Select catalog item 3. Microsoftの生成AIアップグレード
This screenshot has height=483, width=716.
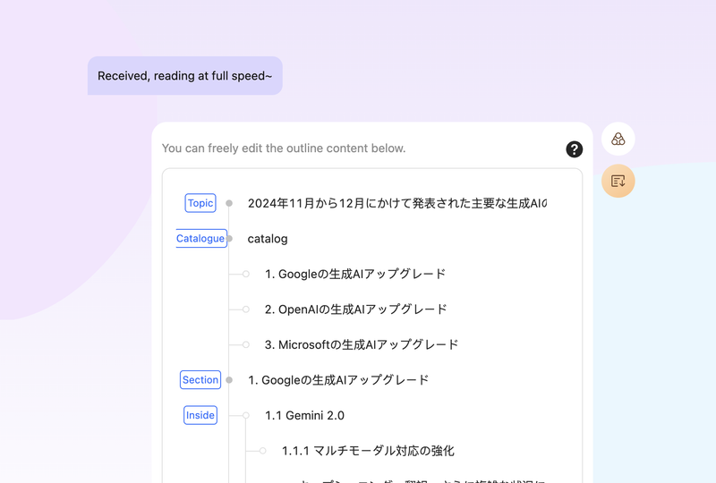tap(362, 344)
